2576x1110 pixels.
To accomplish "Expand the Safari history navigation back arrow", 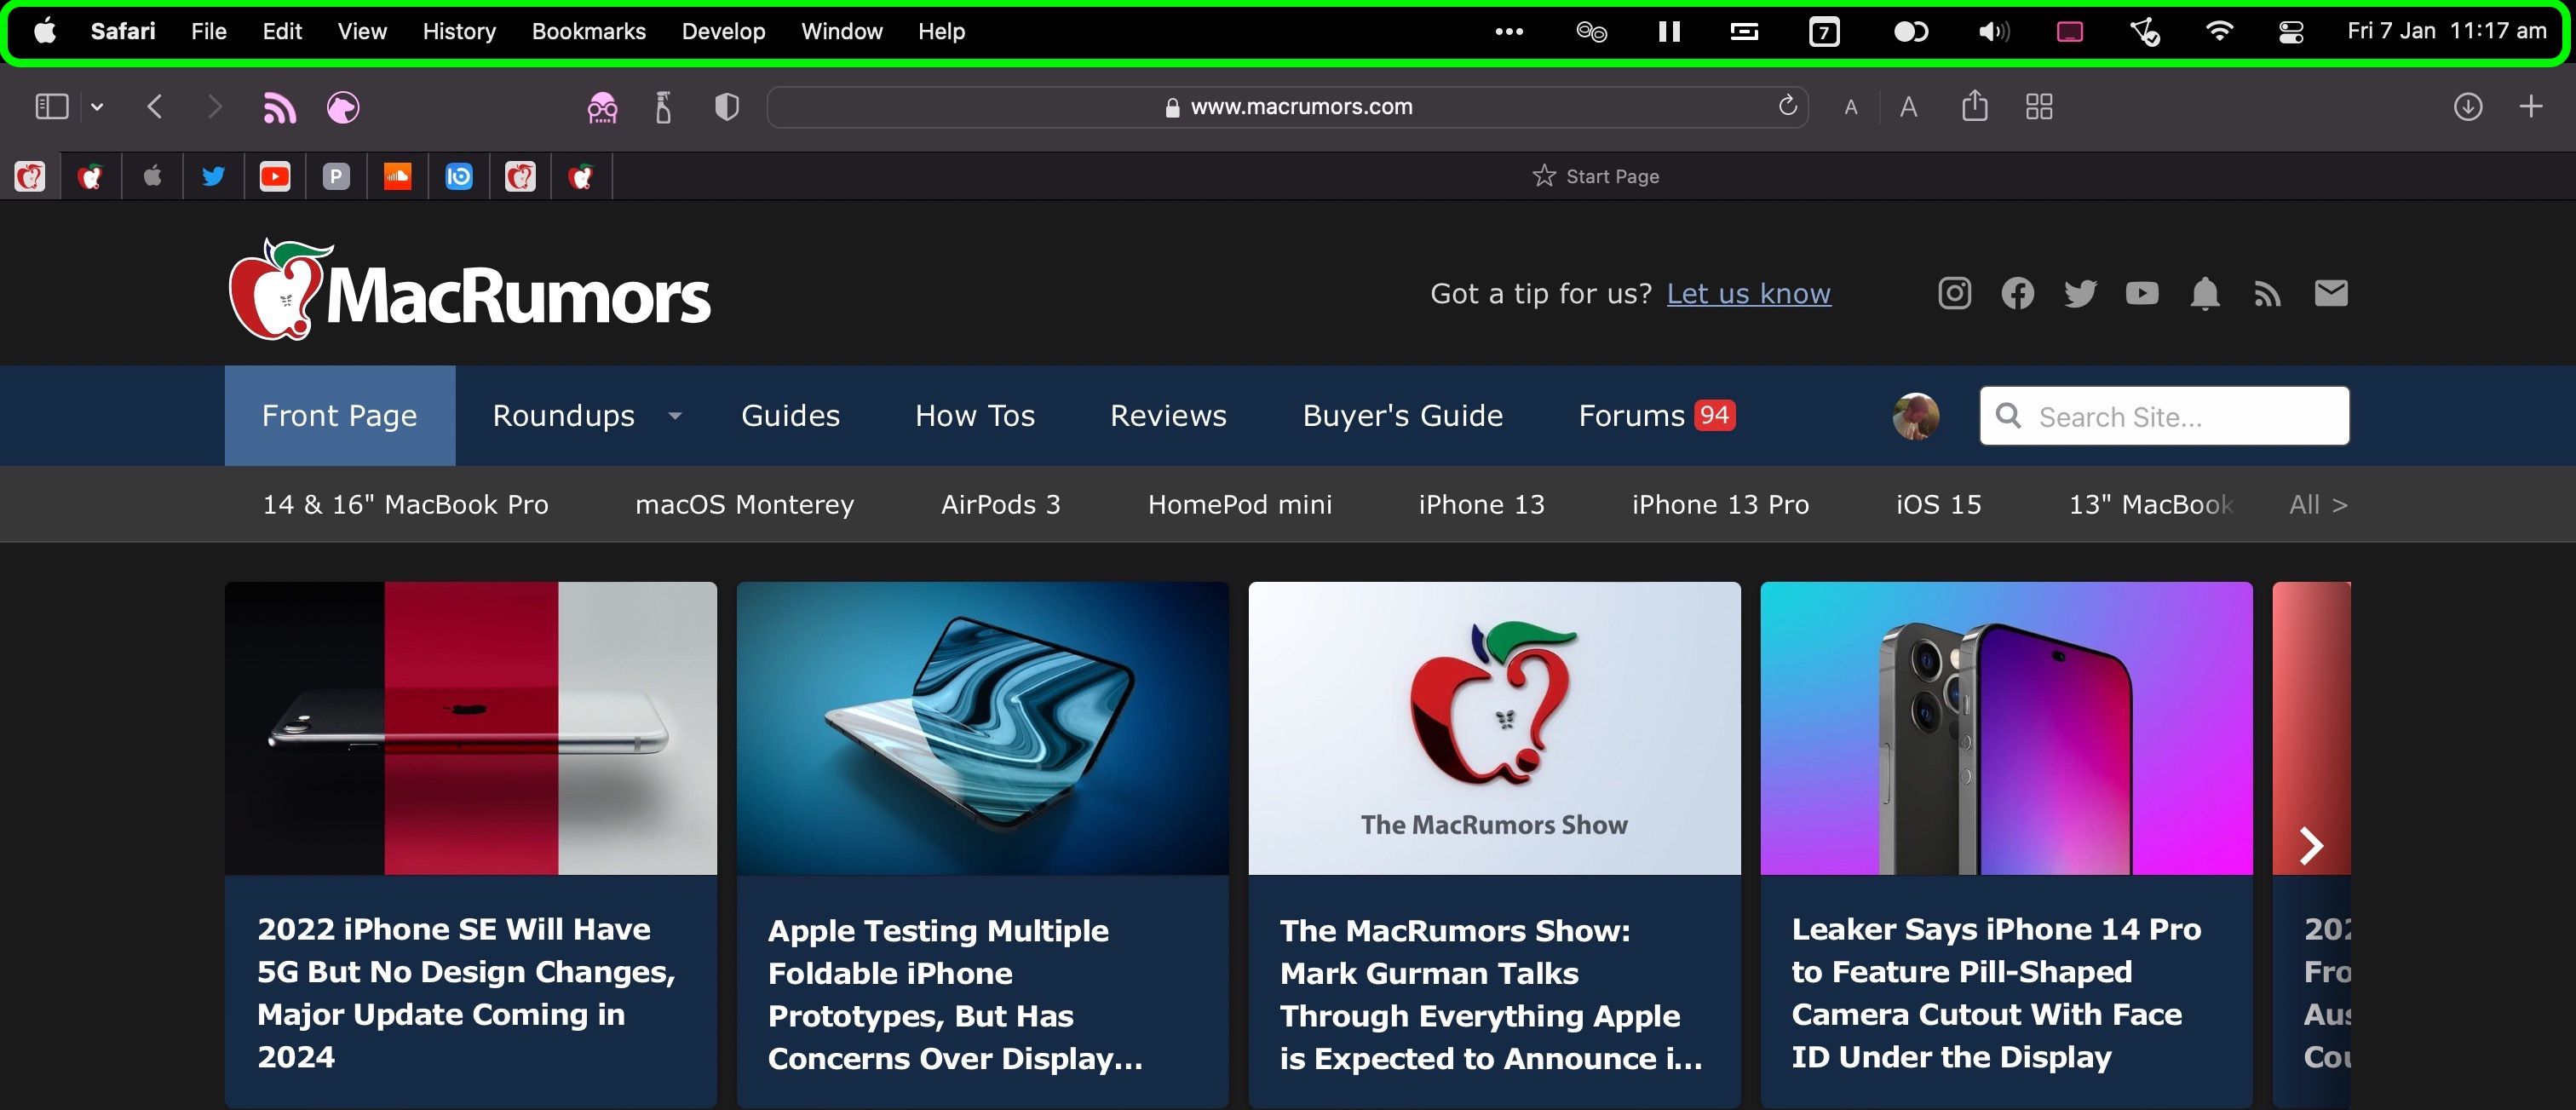I will (x=156, y=105).
